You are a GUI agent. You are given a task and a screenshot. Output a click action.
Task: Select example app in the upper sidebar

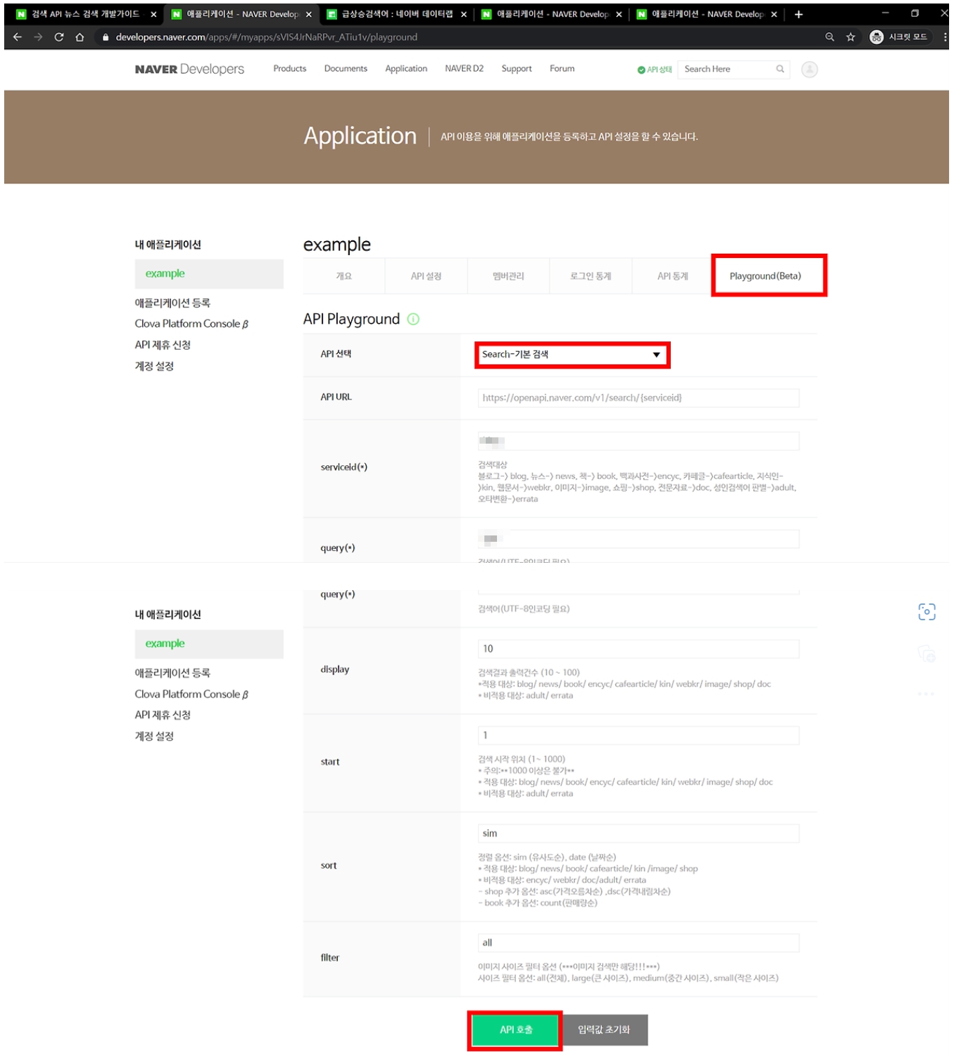click(x=209, y=274)
